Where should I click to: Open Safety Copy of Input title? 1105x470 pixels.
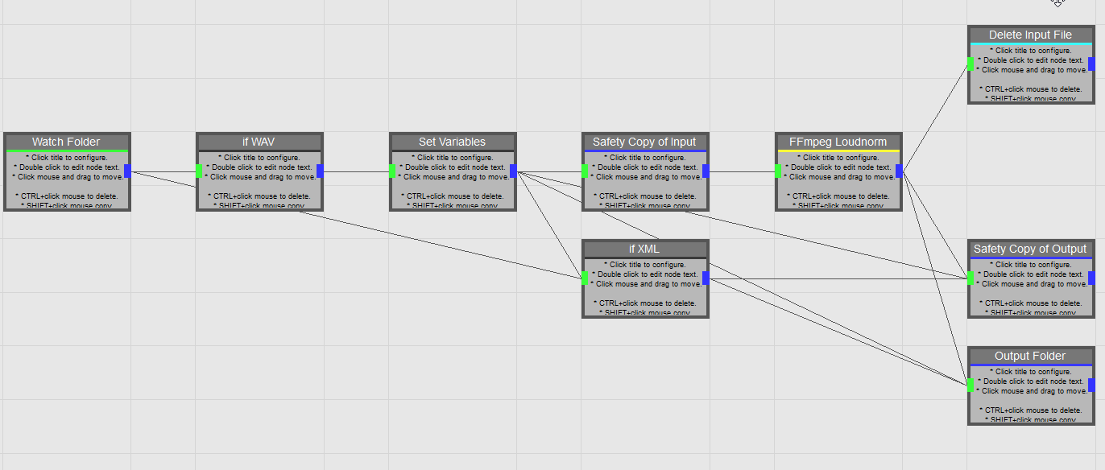[644, 142]
